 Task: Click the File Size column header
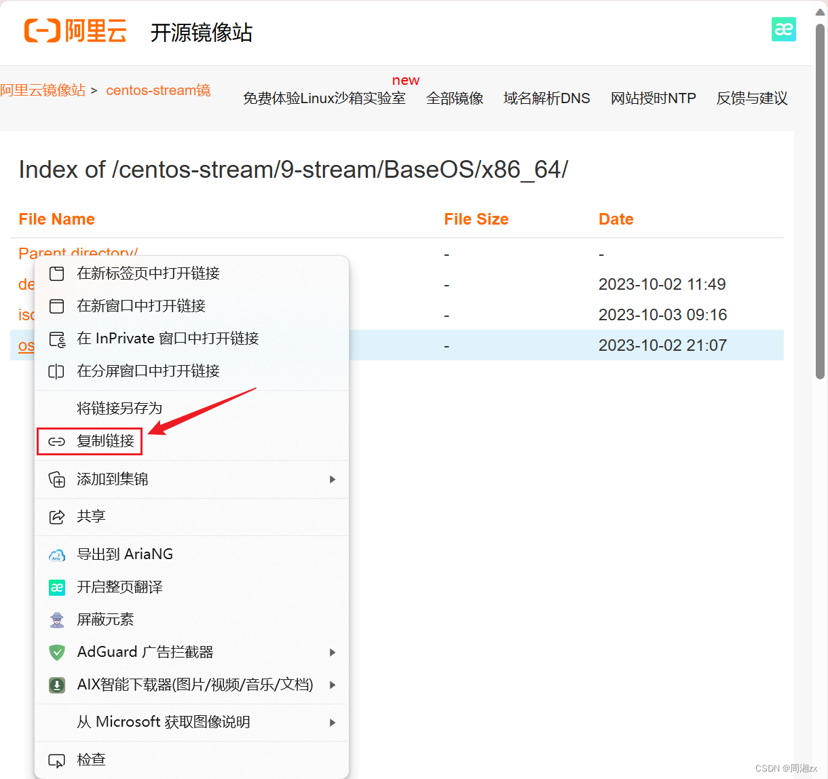(476, 219)
